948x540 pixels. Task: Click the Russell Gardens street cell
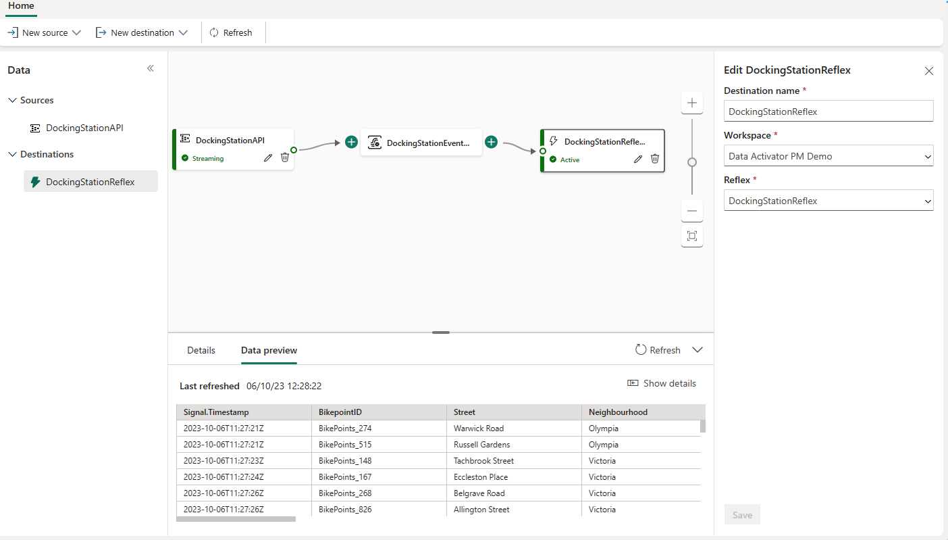pyautogui.click(x=514, y=445)
